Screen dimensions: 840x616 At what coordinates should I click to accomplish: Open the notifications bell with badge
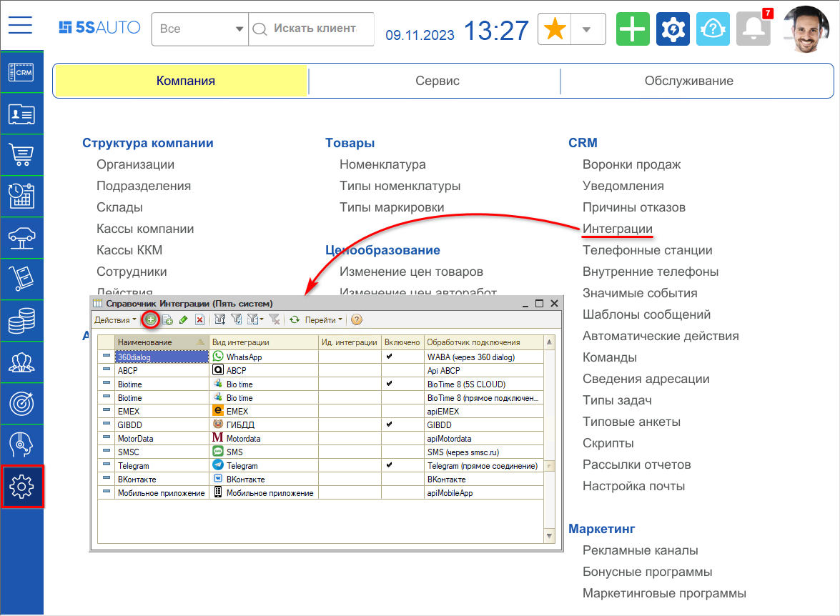[x=753, y=29]
